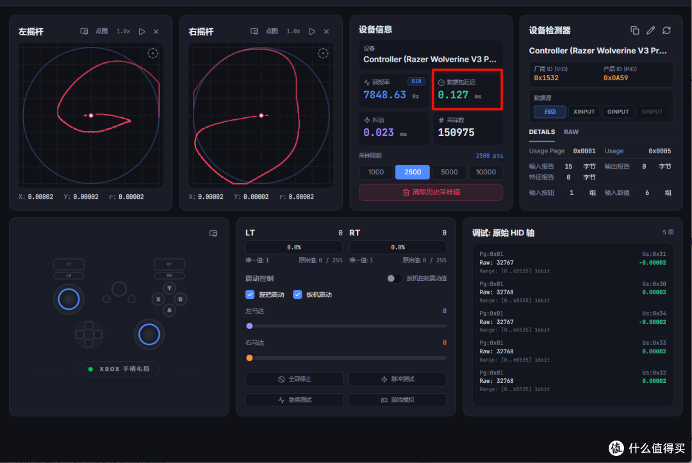Screen dimensions: 692x463
Task: Click right stick center calibration icon
Action: coord(323,53)
